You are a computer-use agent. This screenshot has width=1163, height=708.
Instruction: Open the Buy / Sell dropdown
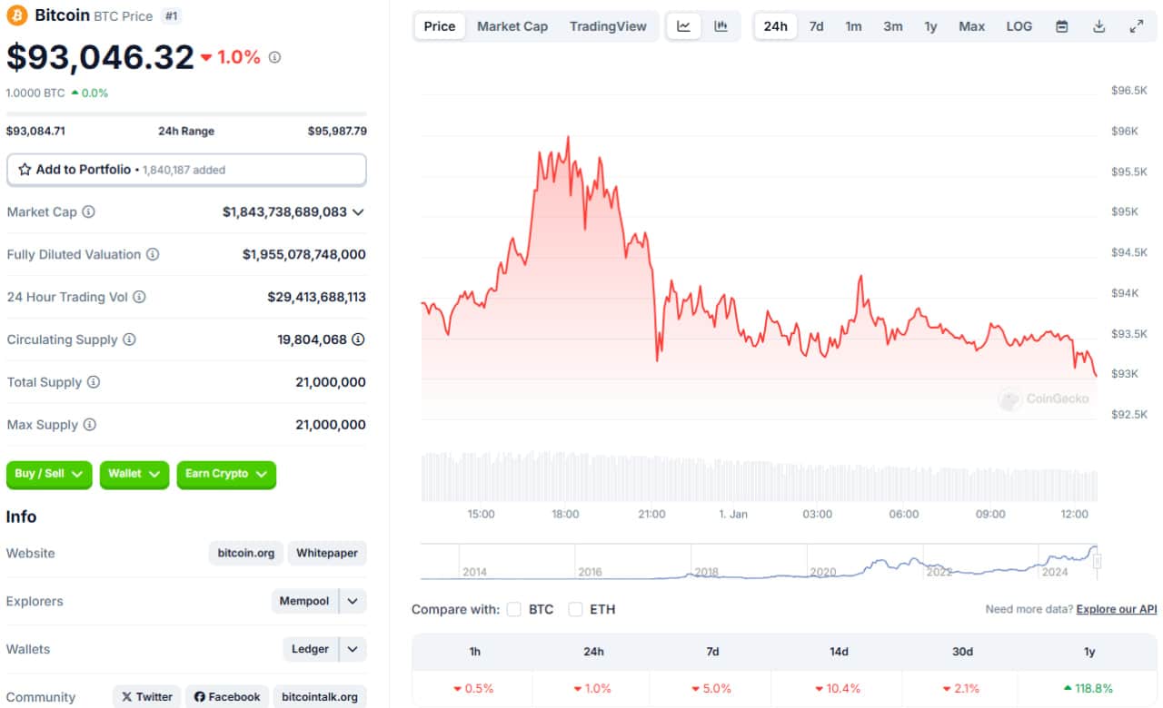[49, 474]
